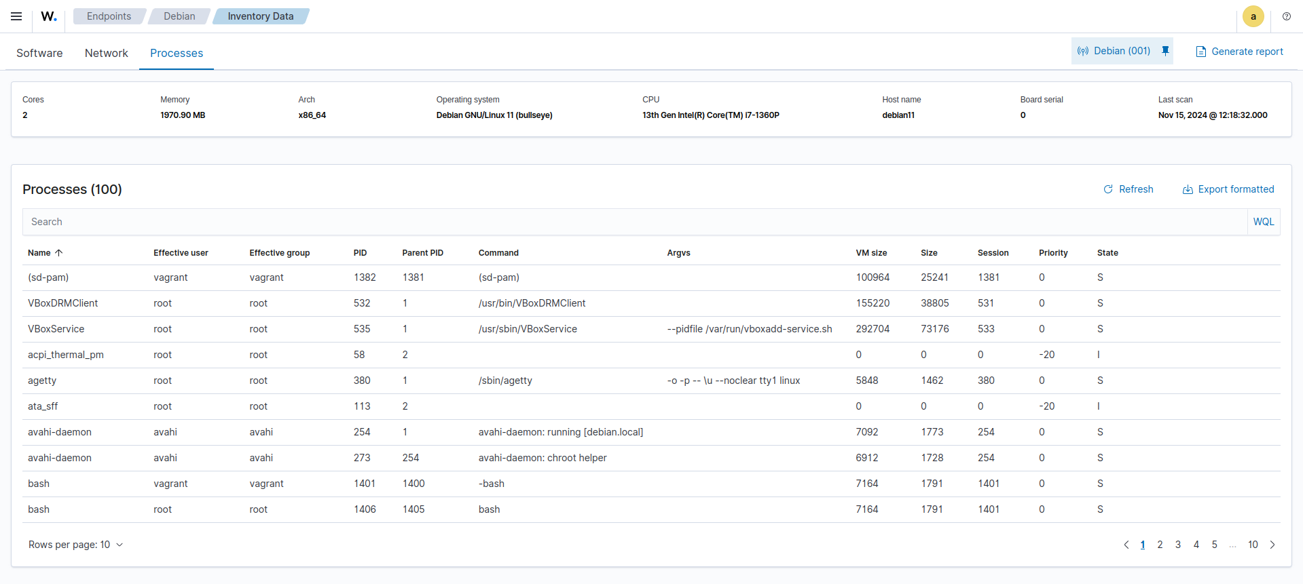Click the /usr/bin/VBoxDRMClient command cell

(532, 303)
